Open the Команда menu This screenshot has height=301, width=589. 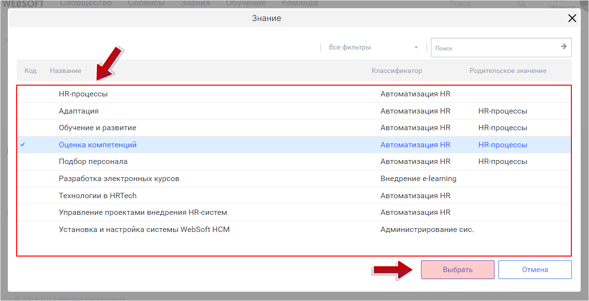pos(300,3)
